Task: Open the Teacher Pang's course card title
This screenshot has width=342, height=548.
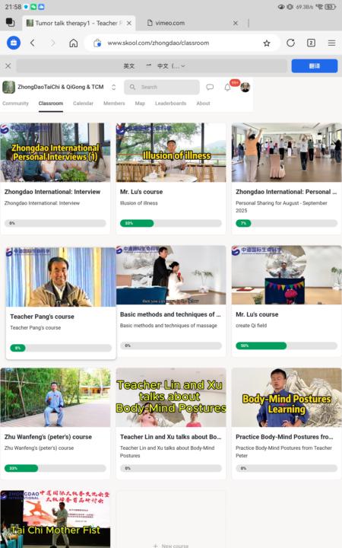Action: 43,317
